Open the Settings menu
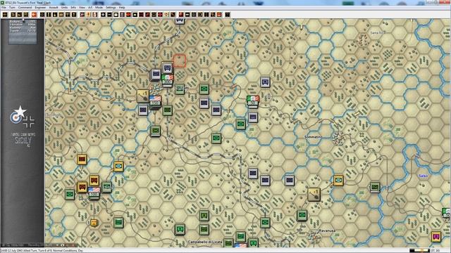 click(111, 8)
